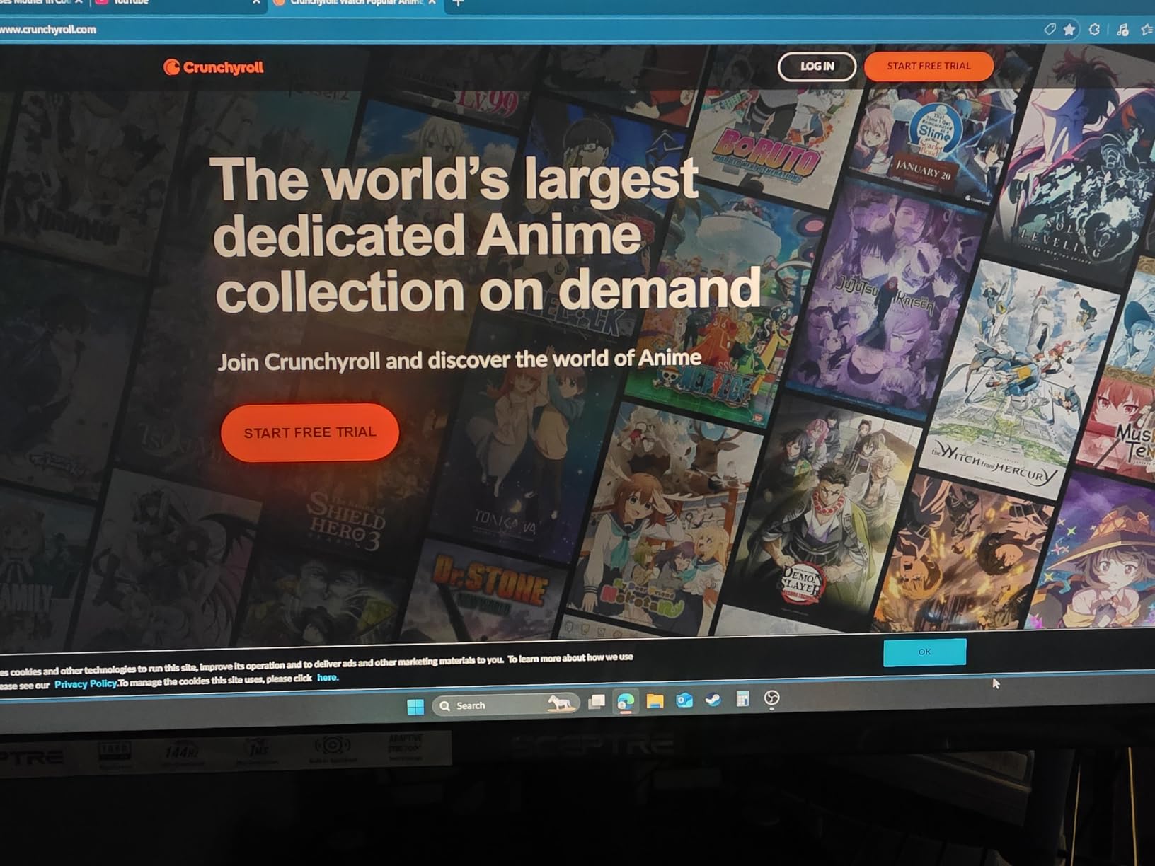Click the headline "The world's largest dedicated Anime collection"
Image resolution: width=1155 pixels, height=866 pixels.
click(x=487, y=234)
